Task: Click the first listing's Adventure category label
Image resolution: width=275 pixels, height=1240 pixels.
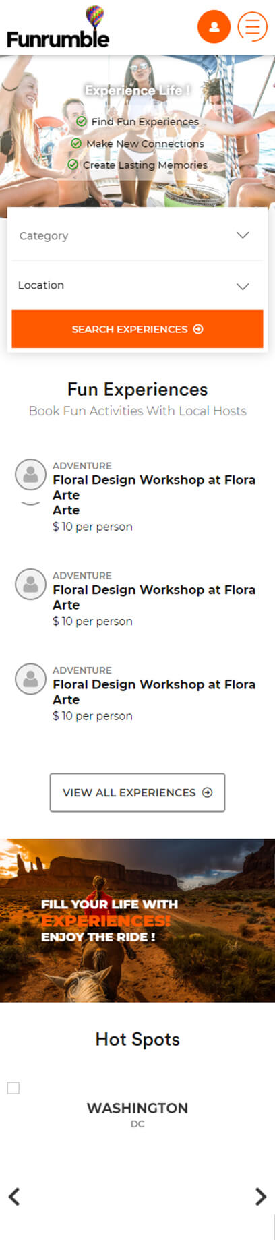Action: 82,465
